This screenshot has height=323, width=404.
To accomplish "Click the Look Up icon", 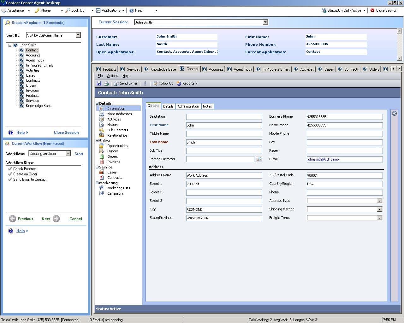I will (68, 10).
